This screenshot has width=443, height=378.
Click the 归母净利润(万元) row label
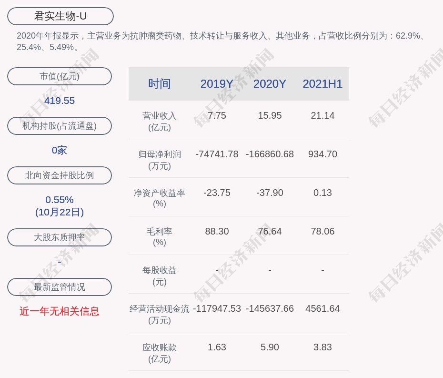(x=159, y=160)
